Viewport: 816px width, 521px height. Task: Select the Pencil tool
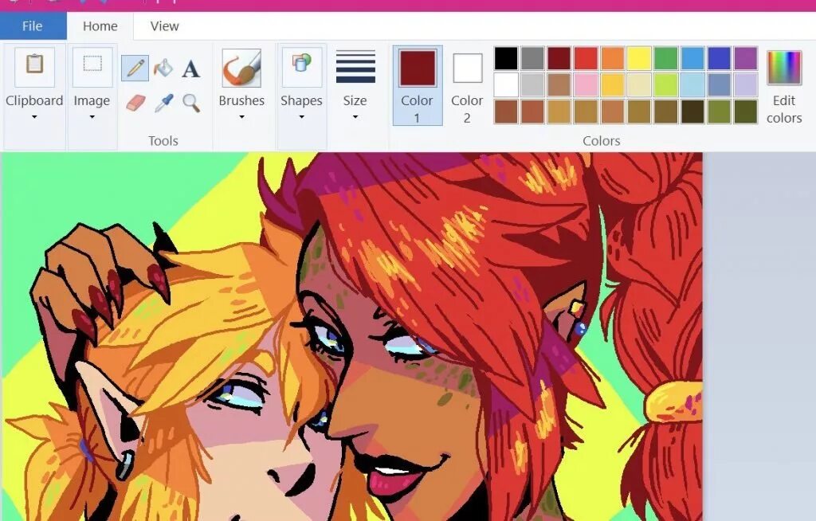click(135, 69)
